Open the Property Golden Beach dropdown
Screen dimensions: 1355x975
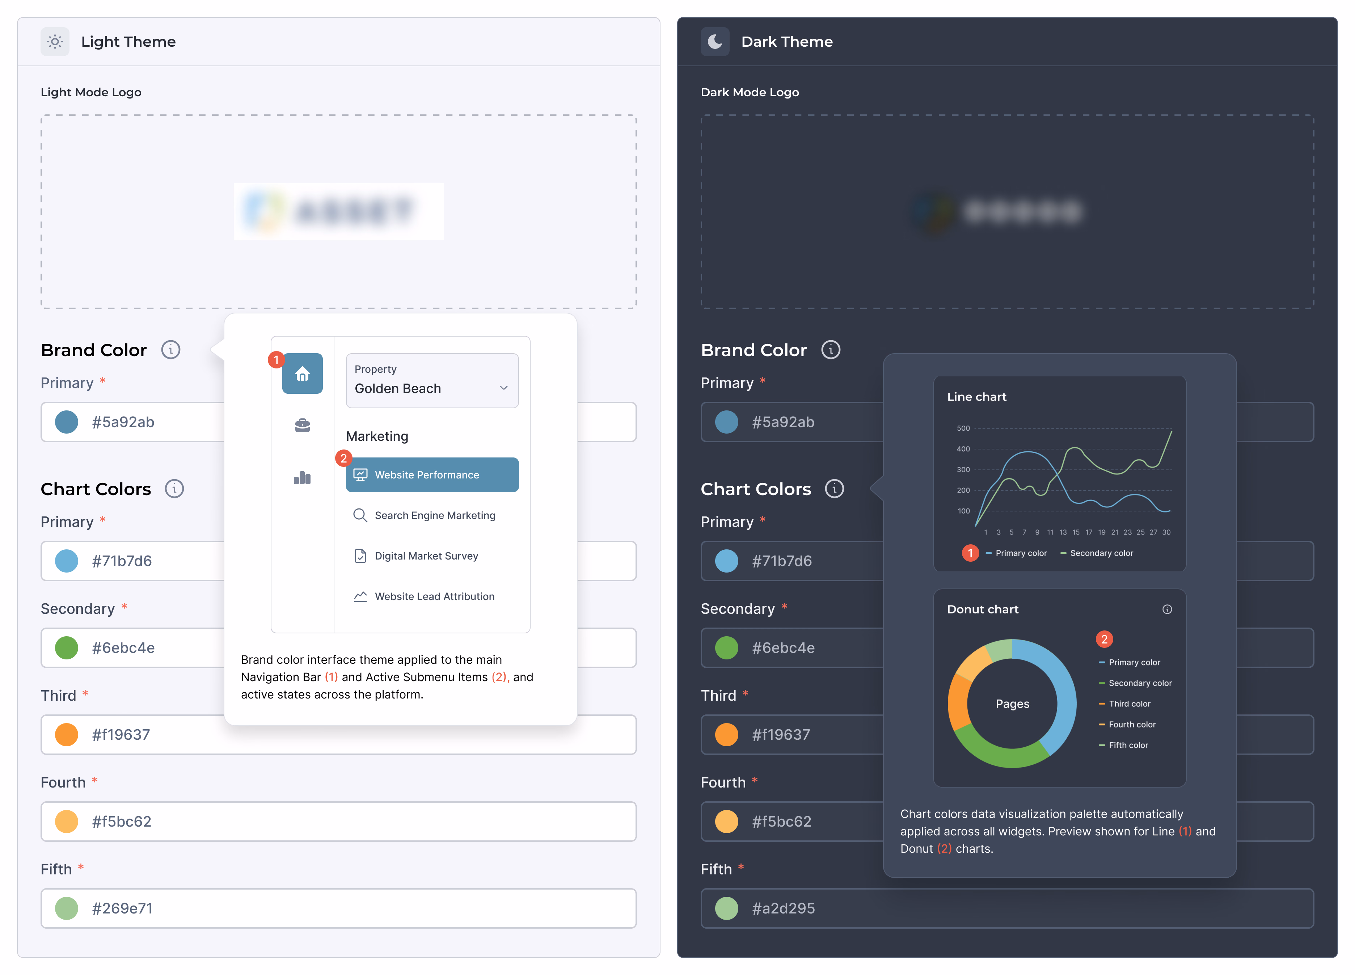coord(432,381)
